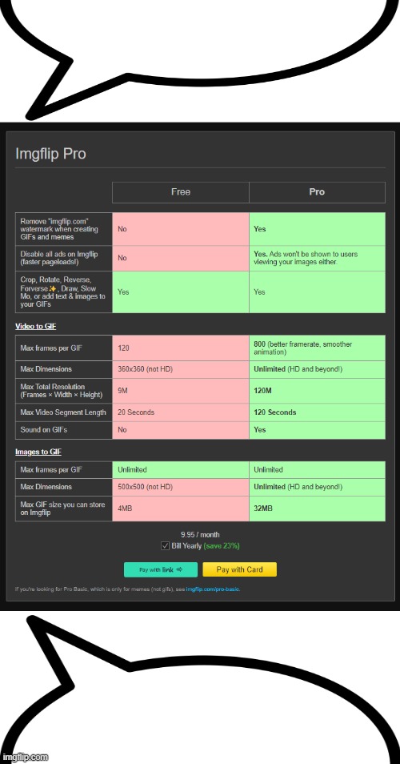Click the teal Pay with link button
This screenshot has height=764, width=400.
(161, 569)
